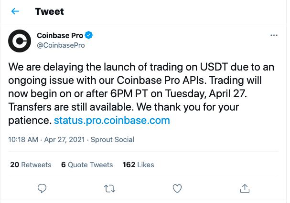This screenshot has height=203, width=290.
Task: Reply to the tweet via speech bubble icon
Action: pos(42,188)
